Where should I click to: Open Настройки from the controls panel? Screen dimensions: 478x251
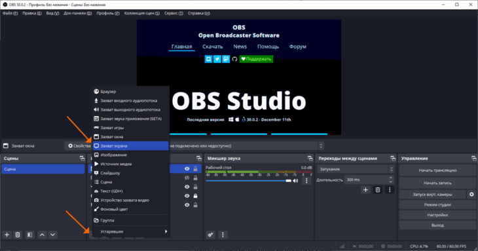pos(437,215)
